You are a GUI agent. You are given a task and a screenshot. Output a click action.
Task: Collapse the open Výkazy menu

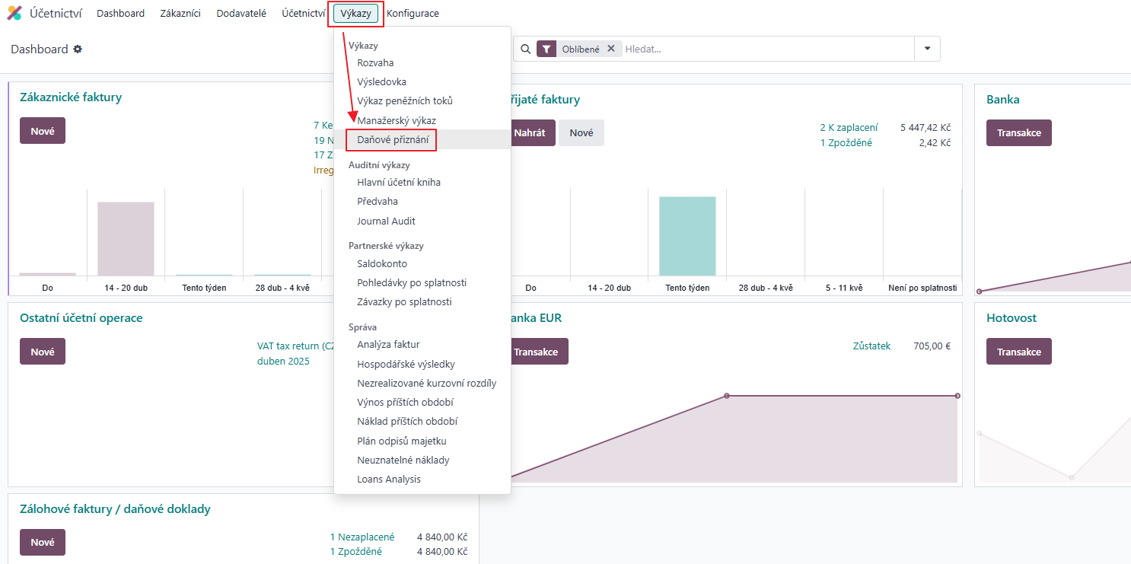(x=355, y=14)
